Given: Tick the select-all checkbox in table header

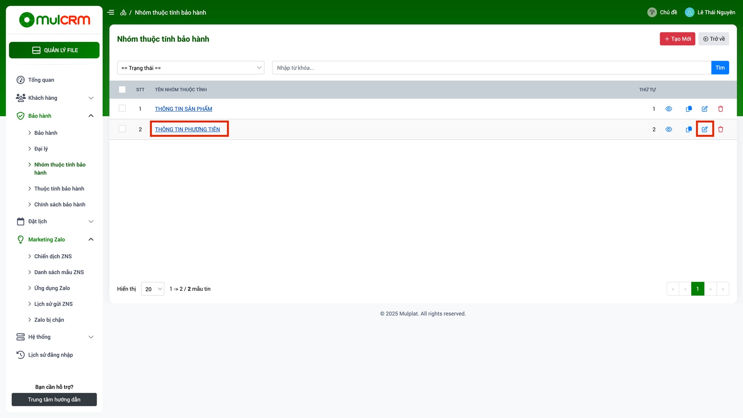Looking at the screenshot, I should (x=122, y=89).
